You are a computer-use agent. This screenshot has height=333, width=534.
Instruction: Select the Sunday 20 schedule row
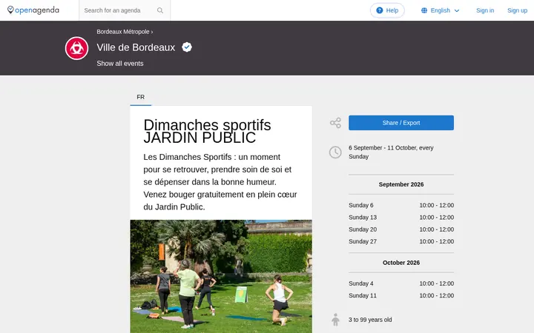pos(400,229)
